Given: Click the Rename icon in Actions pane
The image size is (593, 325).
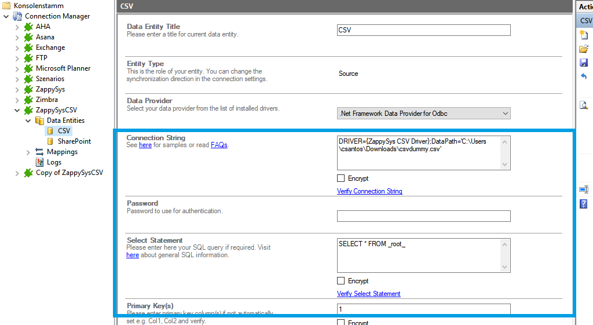Looking at the screenshot, I should pos(584,189).
